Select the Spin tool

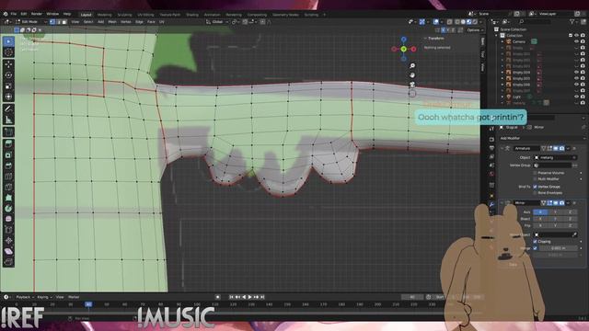8,209
